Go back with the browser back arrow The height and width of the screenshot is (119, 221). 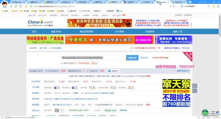11,6
